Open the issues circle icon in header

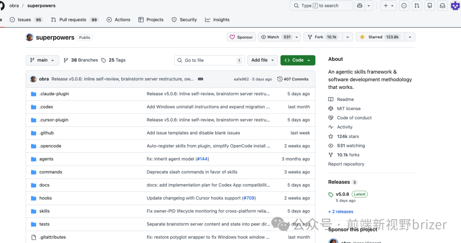[404, 6]
